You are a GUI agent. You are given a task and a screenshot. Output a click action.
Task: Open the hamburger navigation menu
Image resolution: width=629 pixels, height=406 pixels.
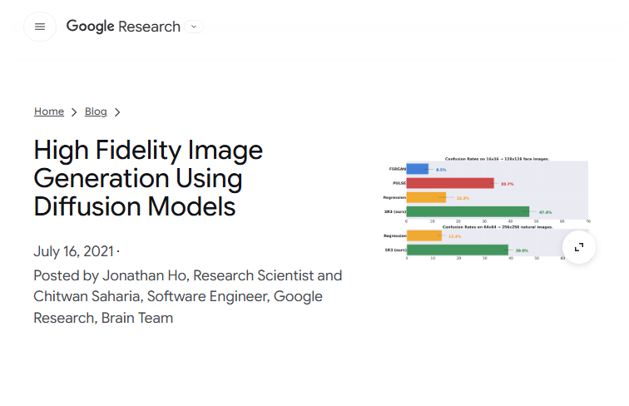(x=40, y=27)
